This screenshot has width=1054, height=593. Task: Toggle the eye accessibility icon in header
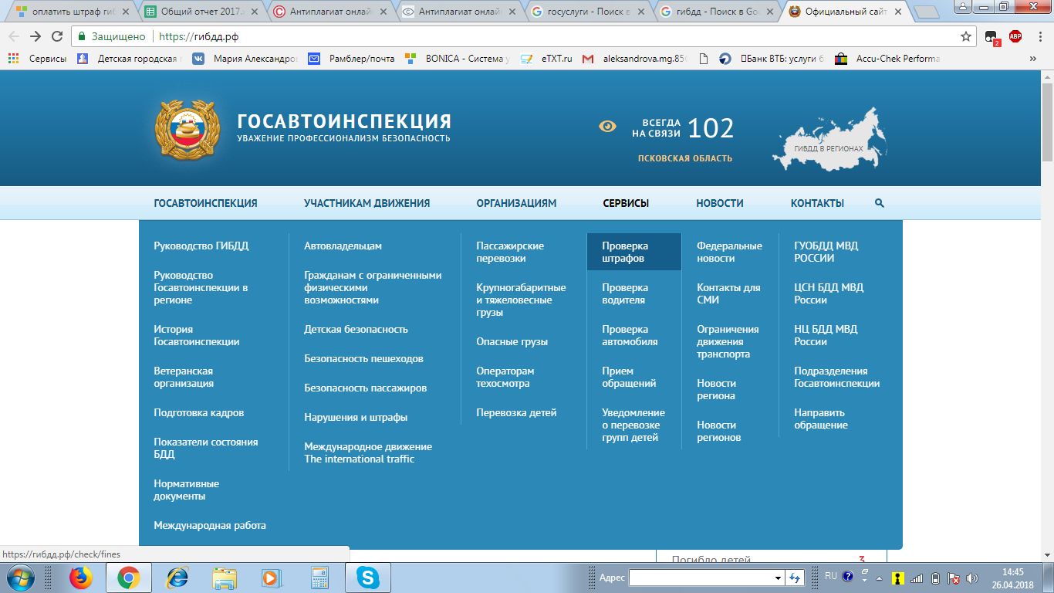pos(608,126)
